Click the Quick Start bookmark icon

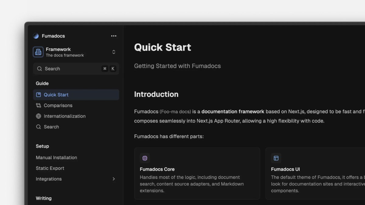(39, 95)
